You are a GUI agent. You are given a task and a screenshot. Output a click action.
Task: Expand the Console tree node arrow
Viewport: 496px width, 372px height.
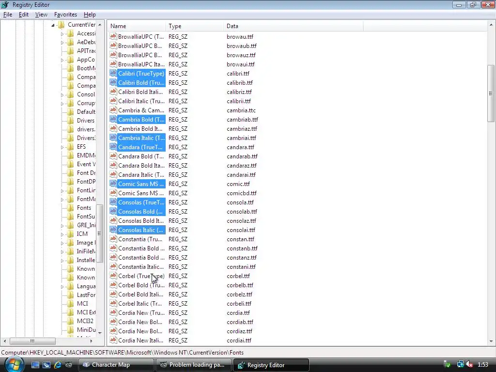[62, 95]
